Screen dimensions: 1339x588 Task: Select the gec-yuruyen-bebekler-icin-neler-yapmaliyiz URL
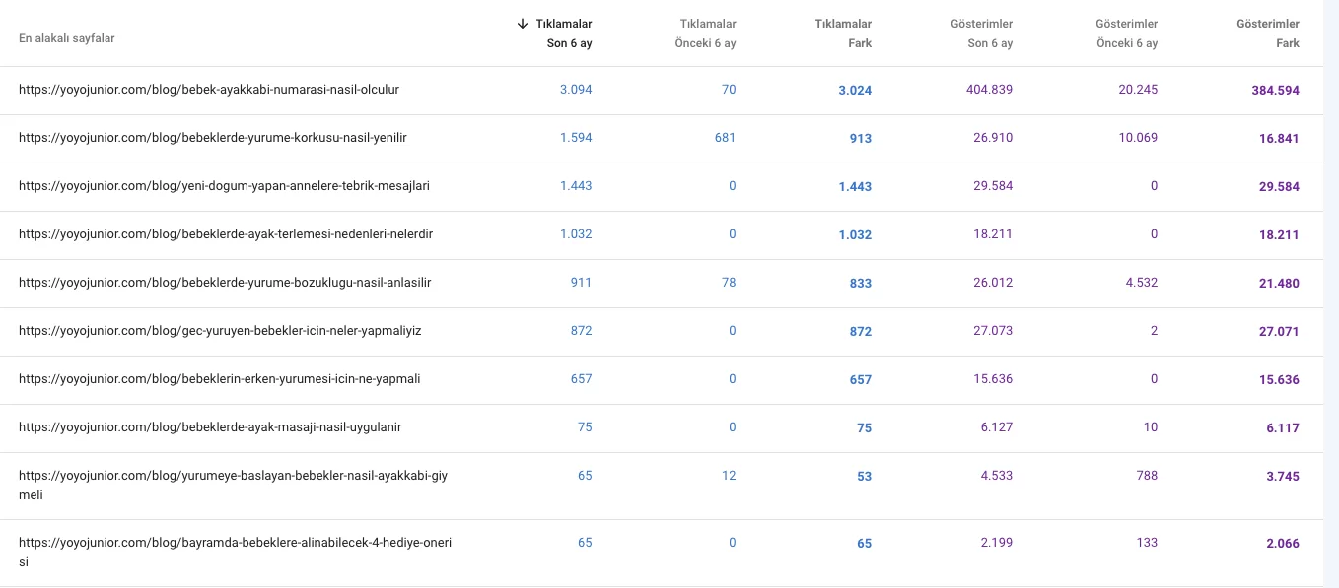(x=220, y=331)
